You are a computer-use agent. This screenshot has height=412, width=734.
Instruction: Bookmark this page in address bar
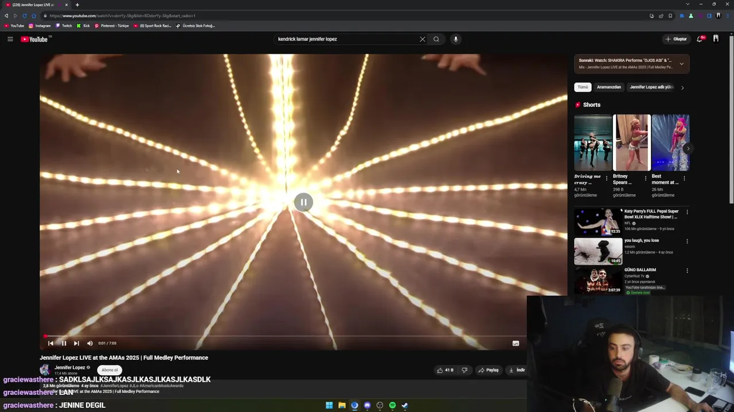click(670, 15)
